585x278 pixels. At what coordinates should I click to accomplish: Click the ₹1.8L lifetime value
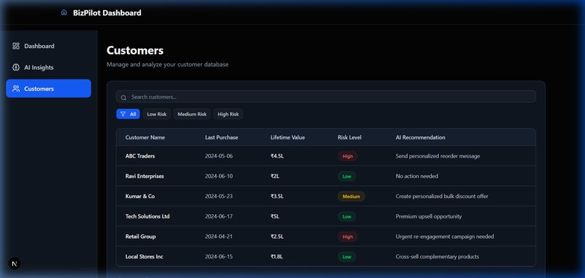pyautogui.click(x=277, y=257)
